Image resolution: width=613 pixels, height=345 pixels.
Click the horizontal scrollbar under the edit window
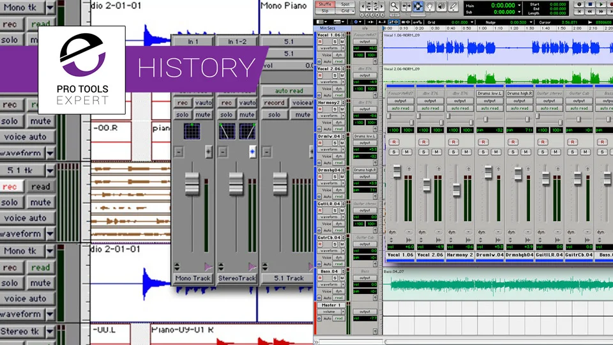tap(499, 342)
